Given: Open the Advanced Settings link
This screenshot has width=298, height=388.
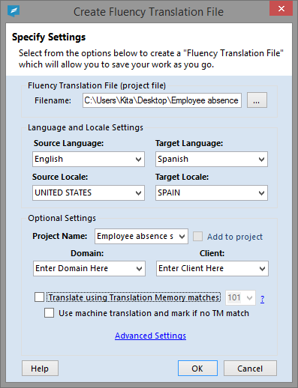Looking at the screenshot, I should (150, 336).
